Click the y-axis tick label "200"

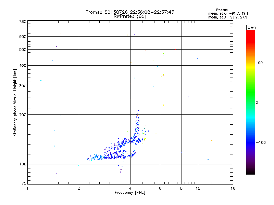[x=23, y=115]
